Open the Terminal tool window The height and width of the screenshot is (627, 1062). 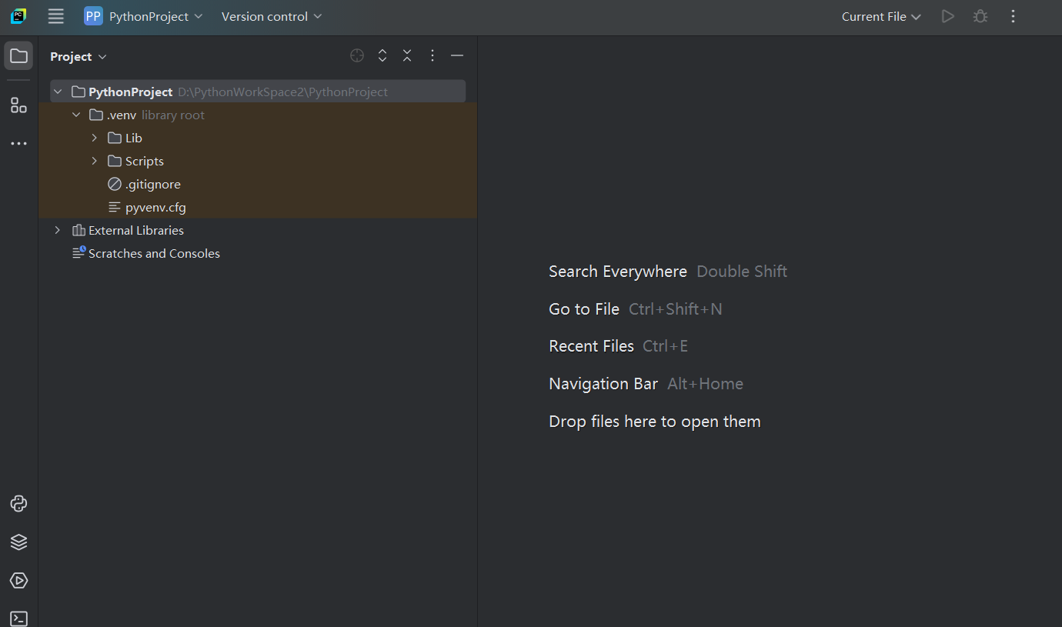pyautogui.click(x=18, y=618)
